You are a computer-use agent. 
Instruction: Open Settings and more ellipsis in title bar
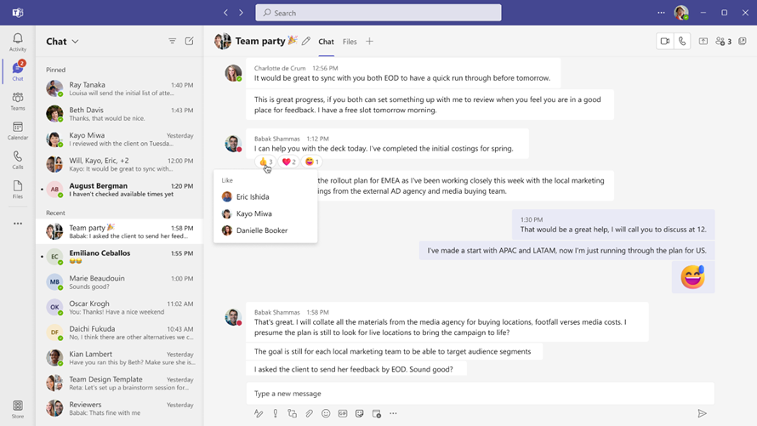[x=661, y=13]
